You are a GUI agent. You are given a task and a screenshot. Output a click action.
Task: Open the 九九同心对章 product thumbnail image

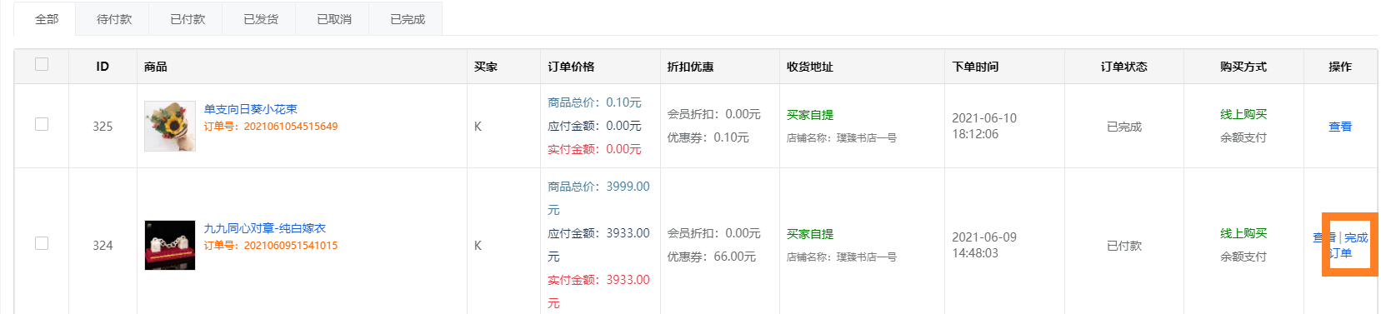(170, 245)
